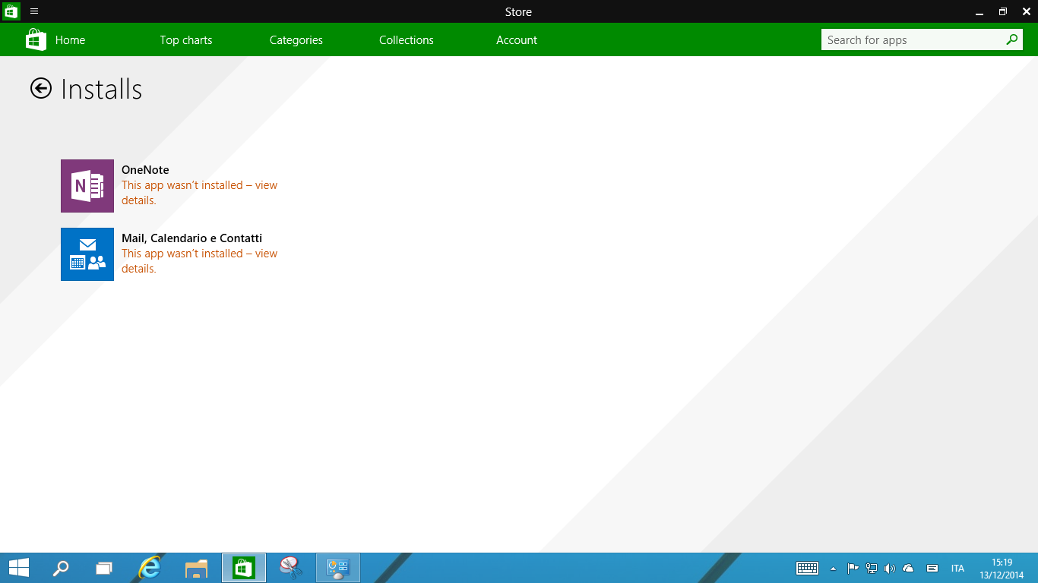Open File Explorer from taskbar

(197, 568)
